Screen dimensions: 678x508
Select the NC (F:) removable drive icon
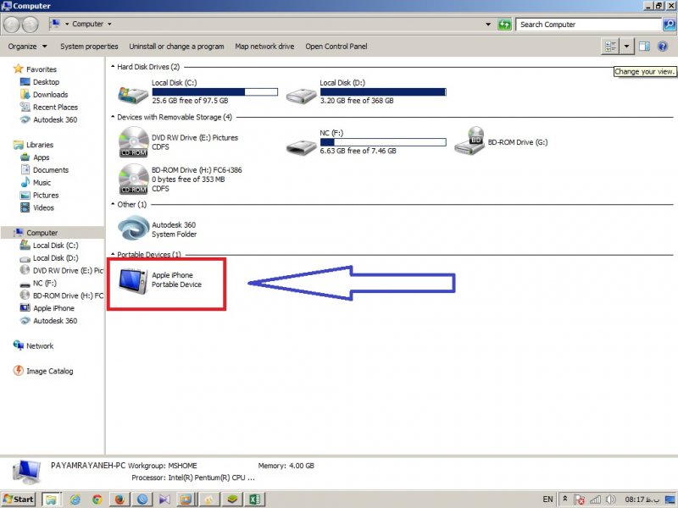point(301,147)
